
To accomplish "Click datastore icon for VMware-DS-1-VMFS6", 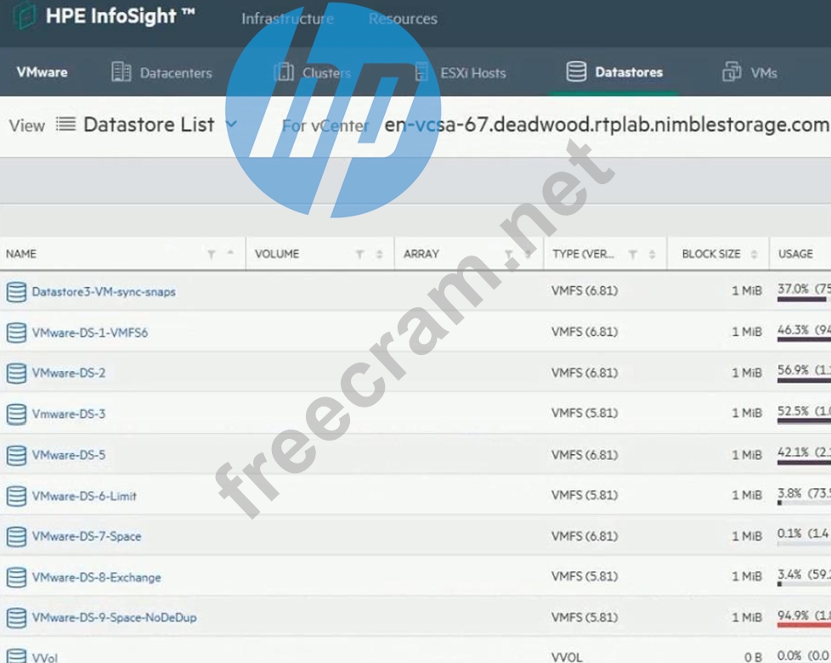I will pyautogui.click(x=16, y=333).
